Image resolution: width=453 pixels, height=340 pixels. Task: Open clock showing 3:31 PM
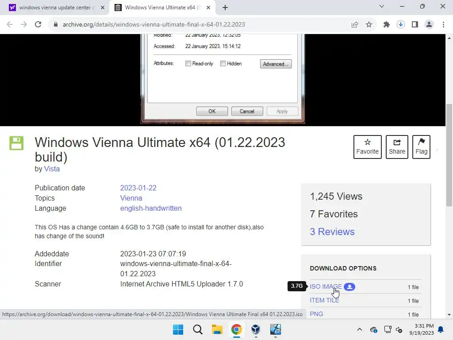pos(422,329)
